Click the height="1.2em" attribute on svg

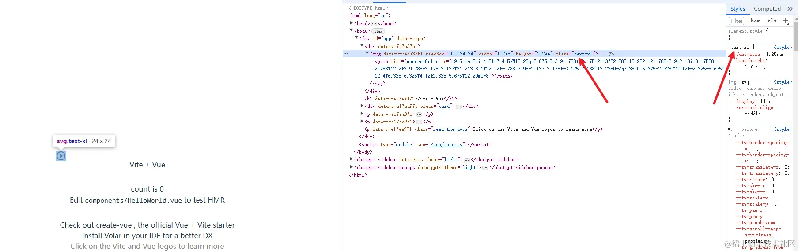(x=534, y=54)
